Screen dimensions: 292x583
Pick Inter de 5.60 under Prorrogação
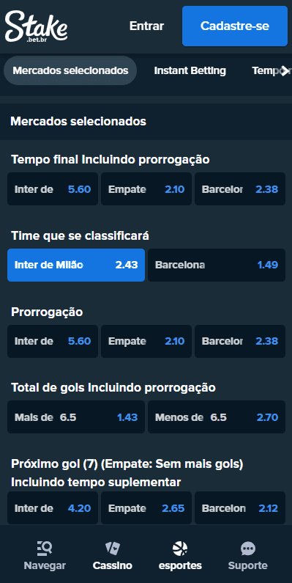53,341
